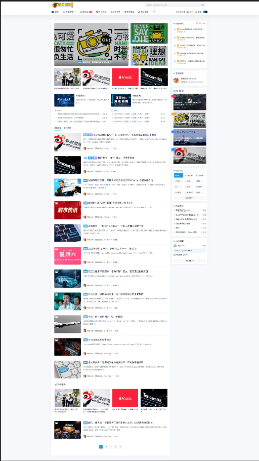
Task: Expand the view-more bar under the latest comments
Action: (189, 261)
